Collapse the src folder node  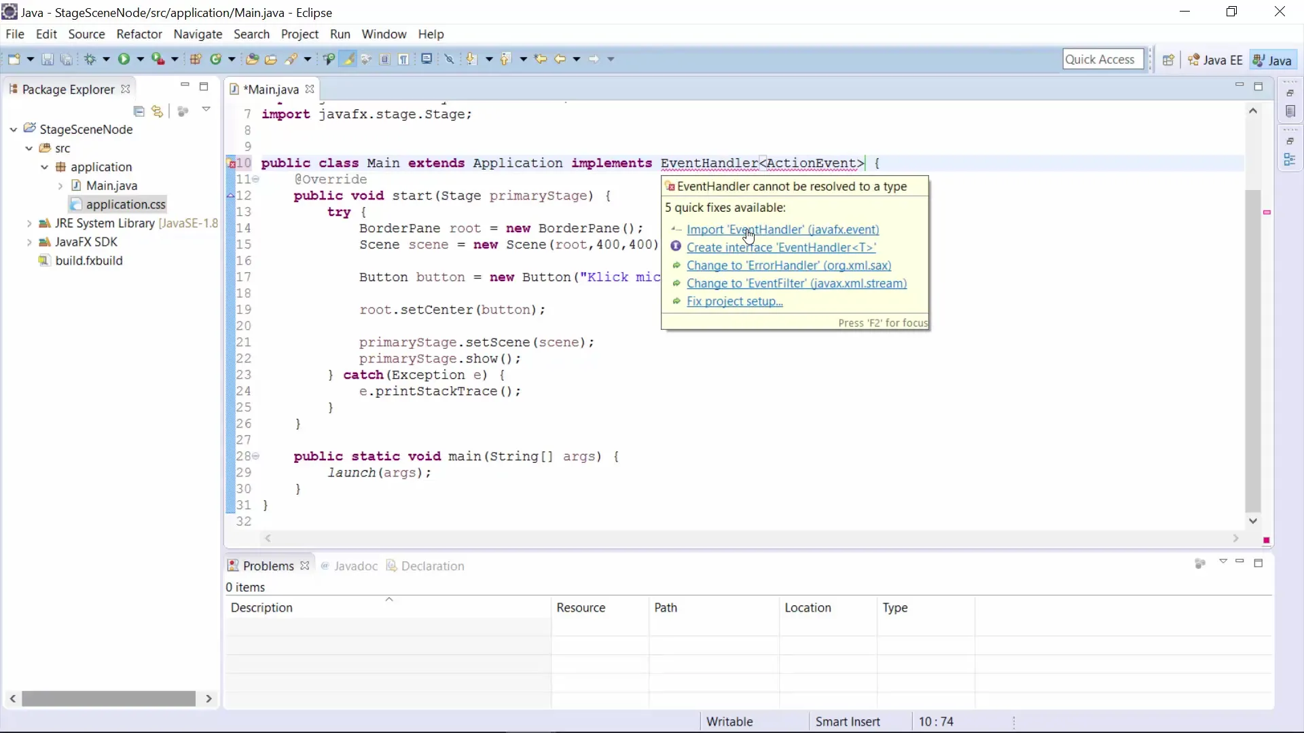(x=29, y=148)
